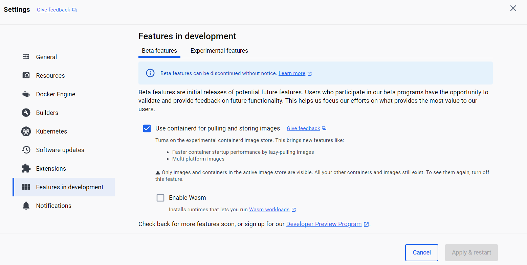Click the Software updates clock icon

pyautogui.click(x=26, y=150)
